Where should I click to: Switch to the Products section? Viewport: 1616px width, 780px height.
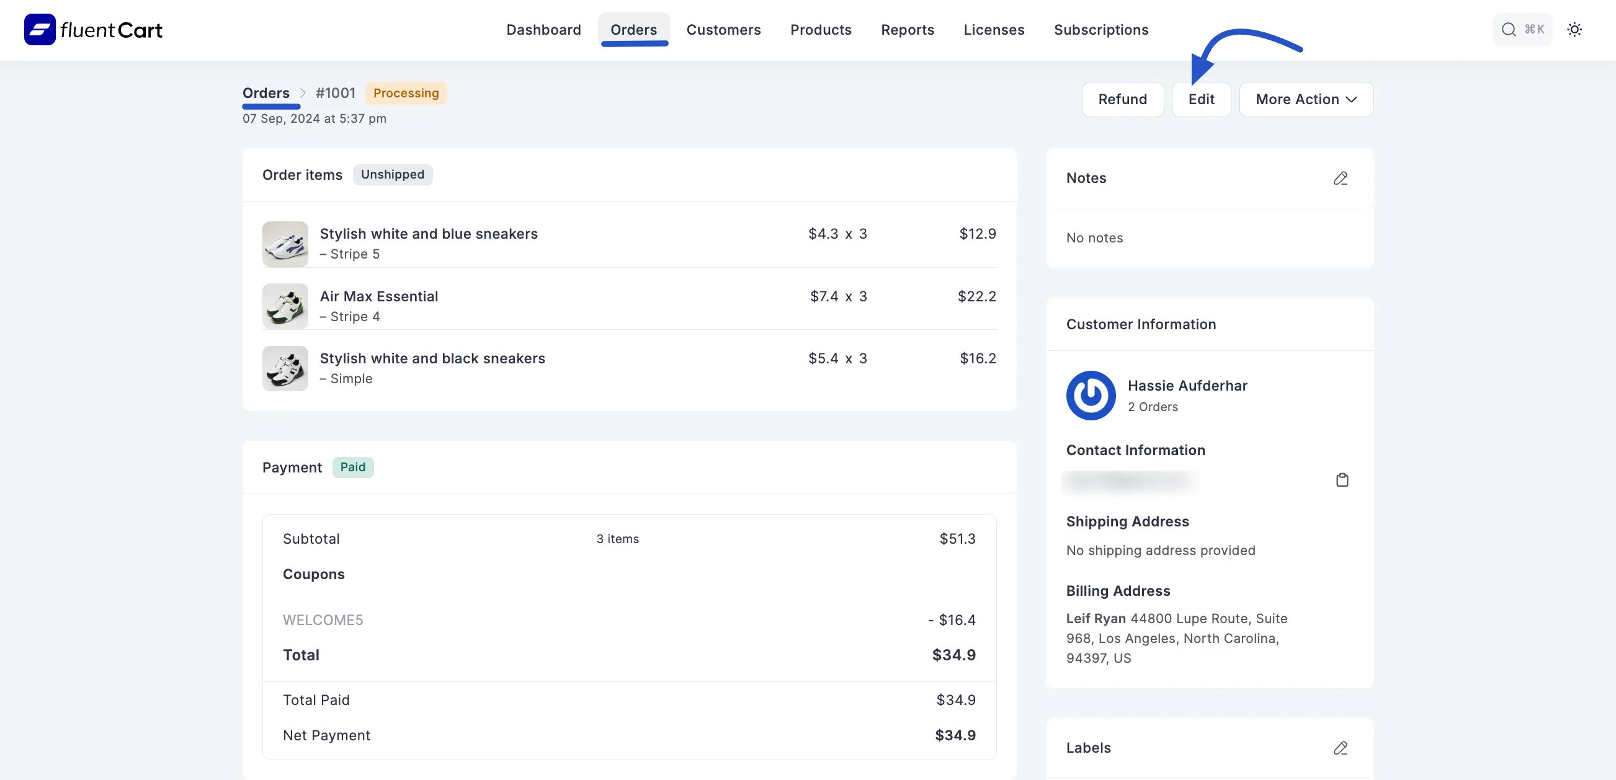(821, 30)
